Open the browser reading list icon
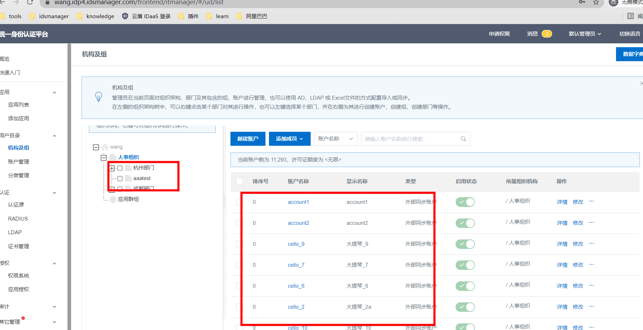Image resolution: width=643 pixels, height=330 pixels. pyautogui.click(x=630, y=16)
